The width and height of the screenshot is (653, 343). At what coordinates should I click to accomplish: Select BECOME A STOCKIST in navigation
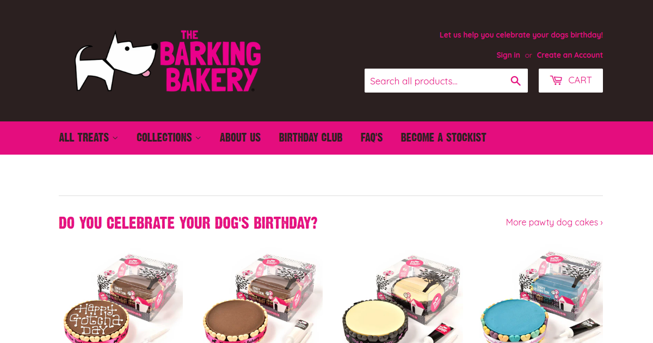(443, 137)
